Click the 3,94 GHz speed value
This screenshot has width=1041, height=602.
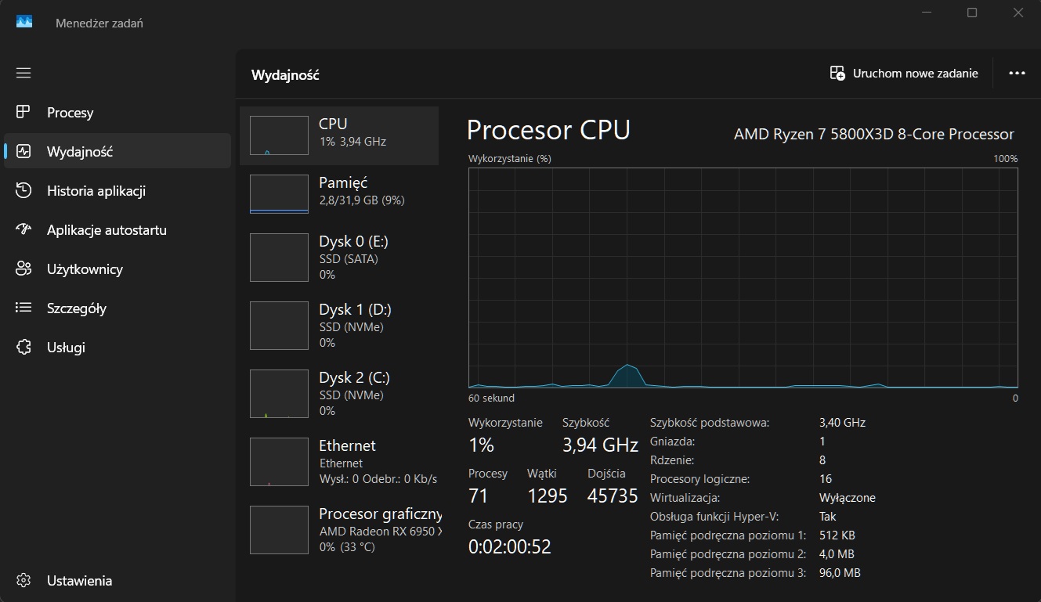[x=600, y=445]
